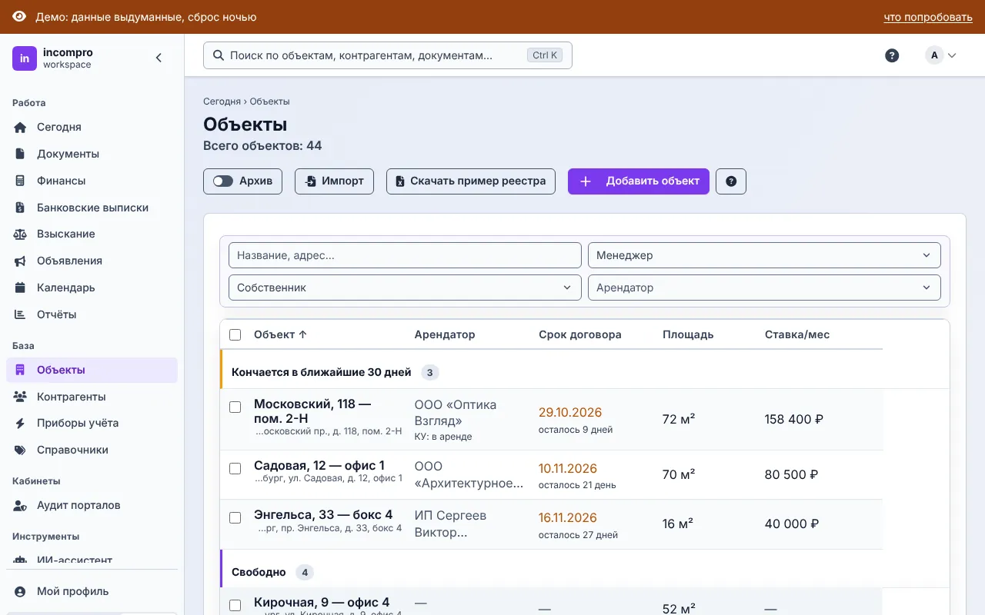Click the tags icon beside Справочники
The image size is (985, 615).
(x=21, y=450)
